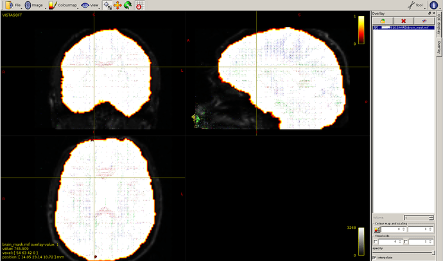The width and height of the screenshot is (443, 261).
Task: Click the voxel coordinates readout
Action: [x=20, y=253]
